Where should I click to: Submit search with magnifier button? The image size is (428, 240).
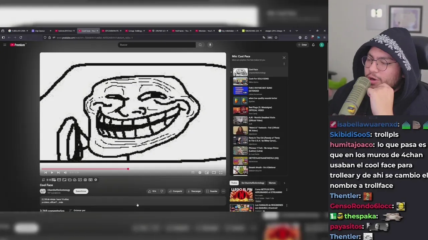[200, 45]
